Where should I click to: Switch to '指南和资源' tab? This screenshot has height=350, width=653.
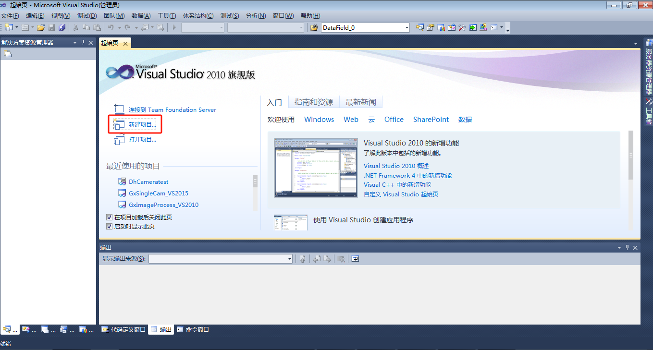314,102
